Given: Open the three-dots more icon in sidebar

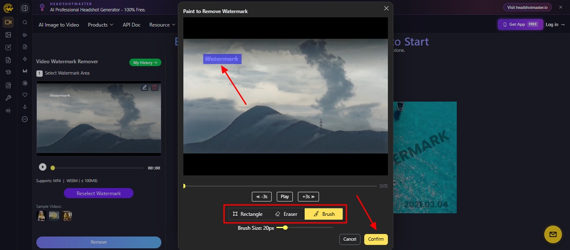Looking at the screenshot, I should (25, 119).
